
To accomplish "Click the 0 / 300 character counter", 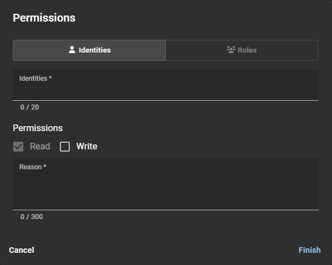I will pyautogui.click(x=32, y=217).
